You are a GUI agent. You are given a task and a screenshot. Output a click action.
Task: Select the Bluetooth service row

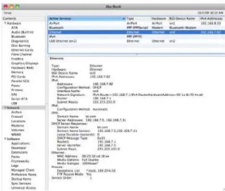click(137, 27)
